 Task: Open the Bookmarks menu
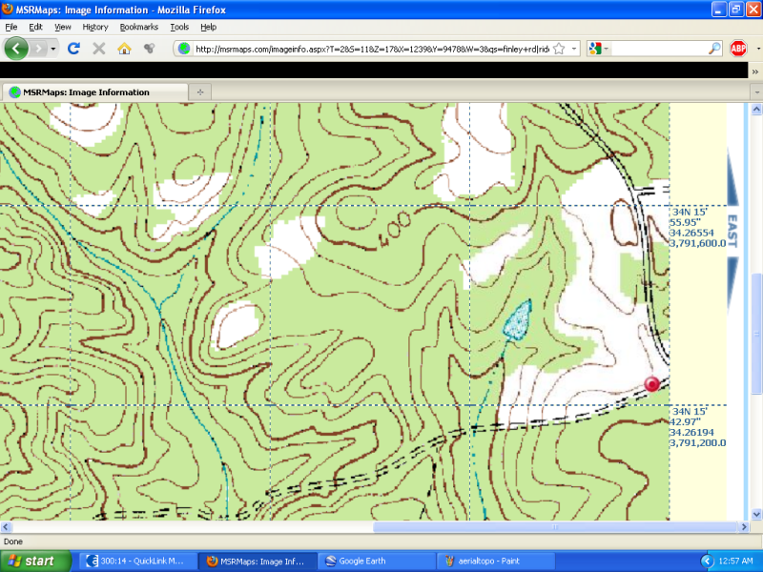(x=138, y=27)
